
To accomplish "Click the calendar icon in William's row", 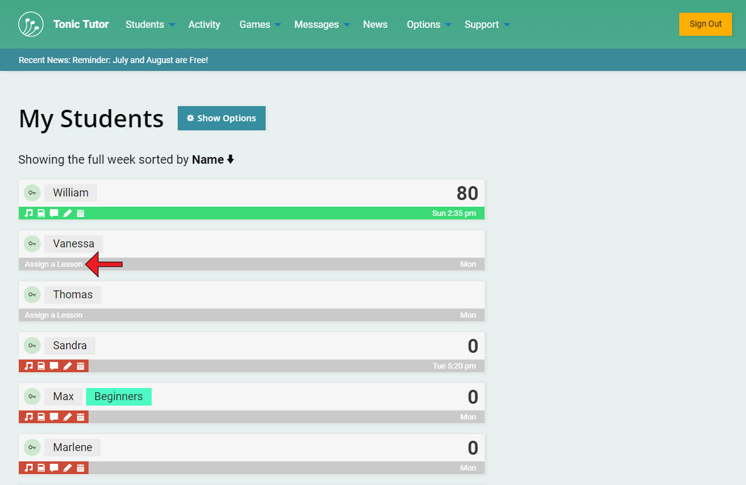I will pos(81,213).
